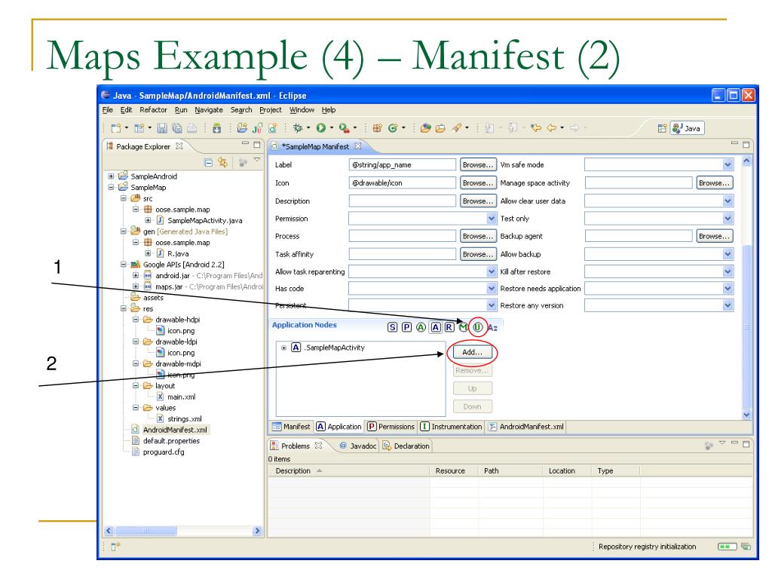The width and height of the screenshot is (772, 579).
Task: Click the Description text field
Action: [403, 201]
